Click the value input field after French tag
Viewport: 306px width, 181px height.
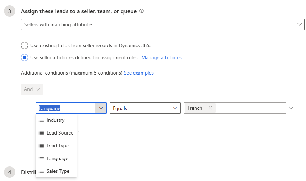pyautogui.click(x=249, y=108)
